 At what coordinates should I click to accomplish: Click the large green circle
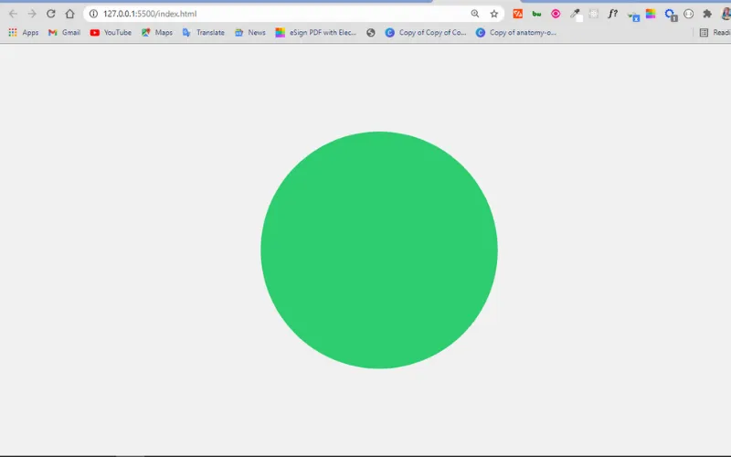(379, 250)
